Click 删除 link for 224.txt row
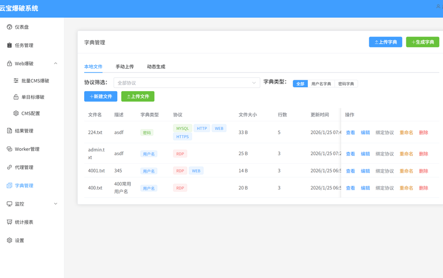 click(424, 133)
